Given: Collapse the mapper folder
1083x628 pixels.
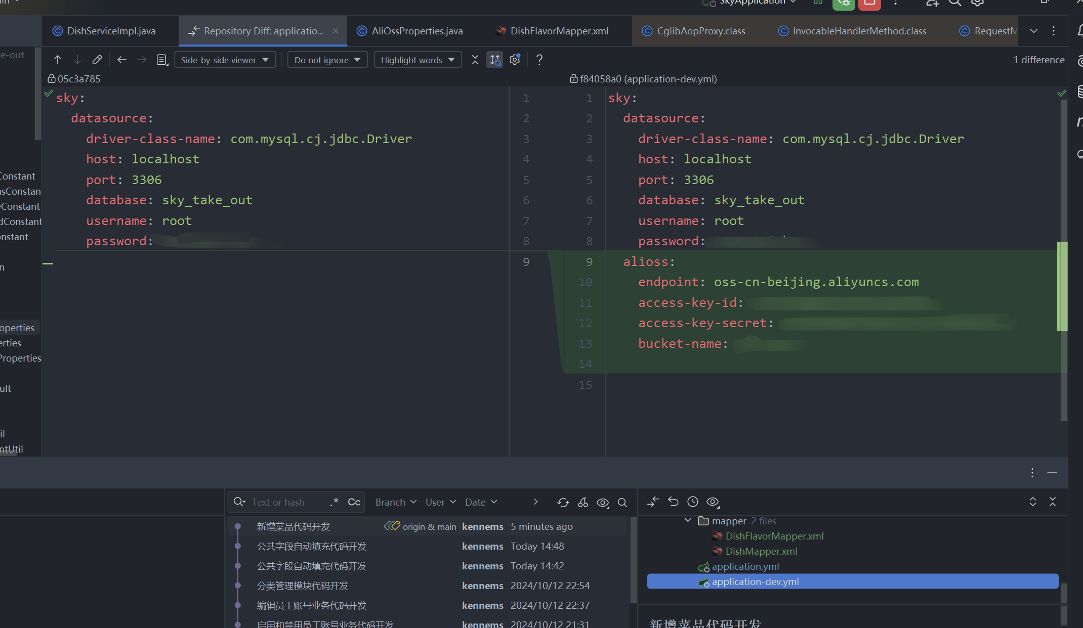Looking at the screenshot, I should (x=688, y=520).
